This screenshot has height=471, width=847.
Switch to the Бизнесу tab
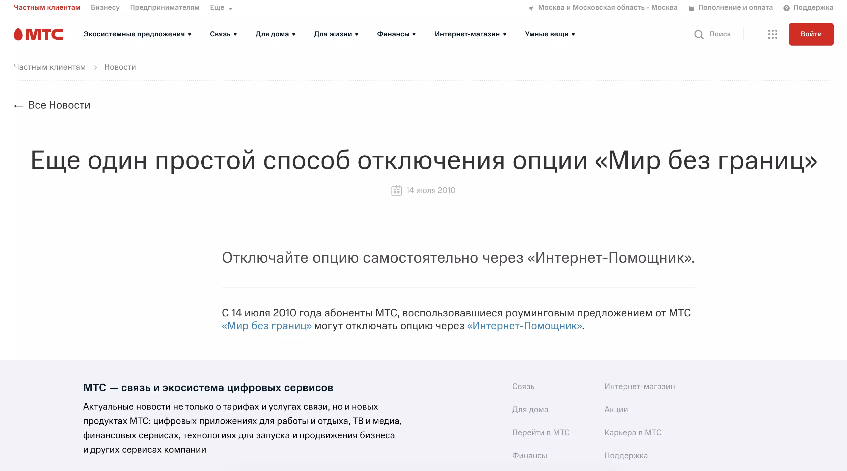click(x=105, y=8)
